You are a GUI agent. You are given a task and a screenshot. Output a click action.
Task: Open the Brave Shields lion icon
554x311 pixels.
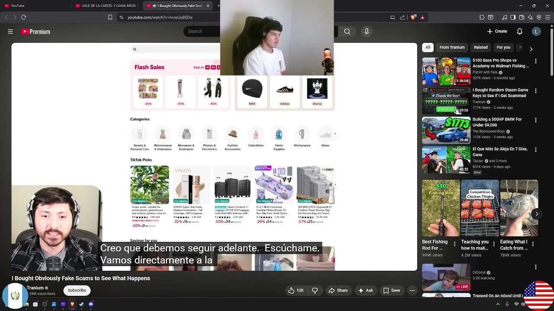(x=413, y=17)
